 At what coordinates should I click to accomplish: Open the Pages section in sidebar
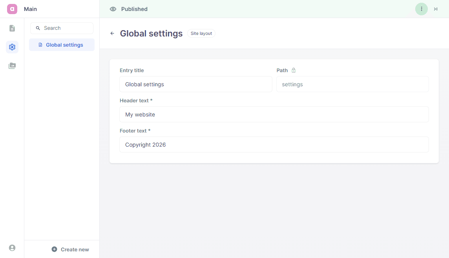coord(12,28)
